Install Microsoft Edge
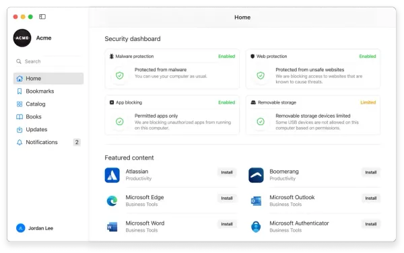 click(x=227, y=198)
